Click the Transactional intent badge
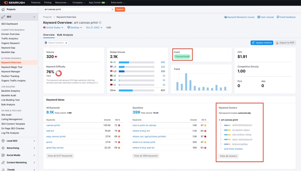Viewport: 301px width, 171px height. click(182, 57)
